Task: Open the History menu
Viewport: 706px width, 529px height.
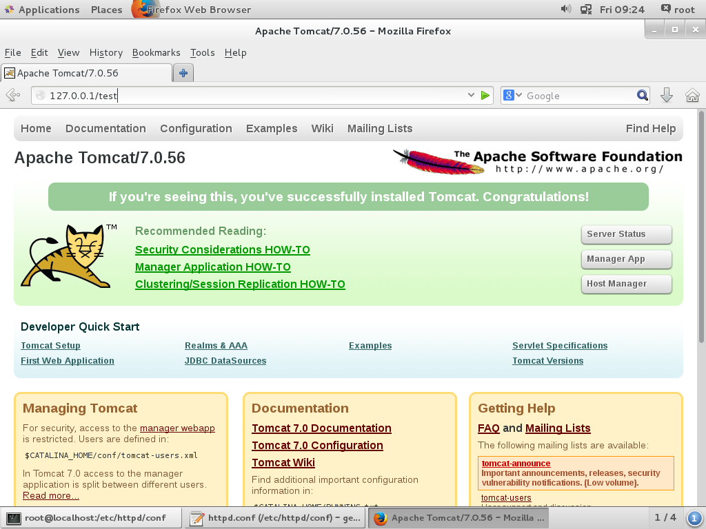Action: pyautogui.click(x=105, y=52)
